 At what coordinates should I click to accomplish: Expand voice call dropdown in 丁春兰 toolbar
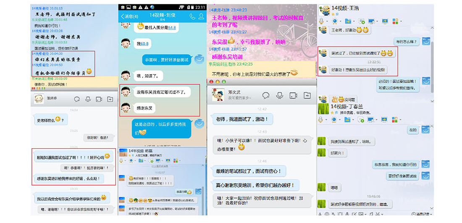[x=327, y=120]
